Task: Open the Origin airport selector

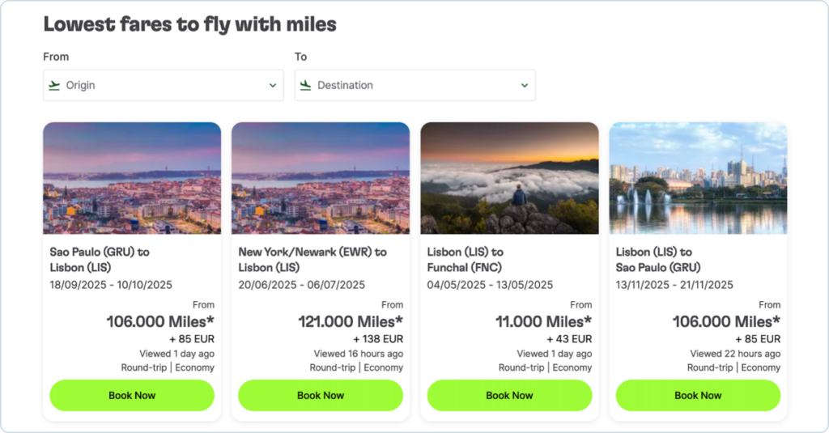Action: pos(163,85)
